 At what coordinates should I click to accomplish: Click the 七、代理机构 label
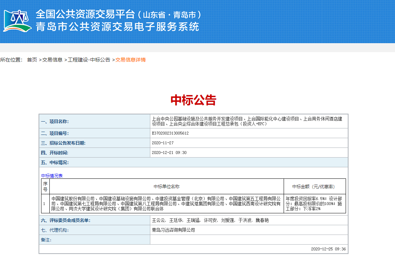(55, 230)
